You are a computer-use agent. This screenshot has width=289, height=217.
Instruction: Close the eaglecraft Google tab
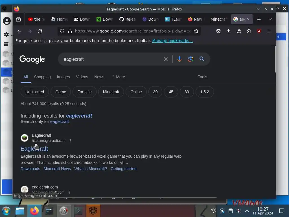point(248,19)
